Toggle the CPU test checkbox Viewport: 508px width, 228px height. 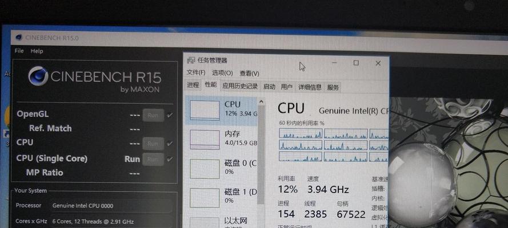coord(170,144)
